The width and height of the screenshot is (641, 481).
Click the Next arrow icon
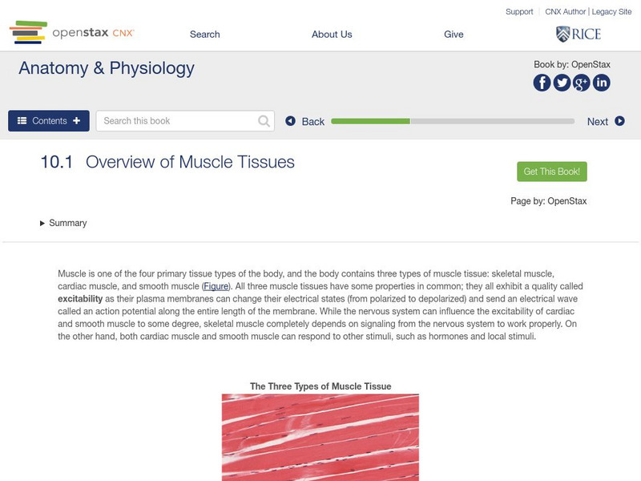pyautogui.click(x=619, y=122)
